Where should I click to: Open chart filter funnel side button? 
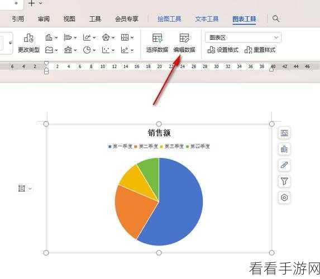tap(284, 181)
